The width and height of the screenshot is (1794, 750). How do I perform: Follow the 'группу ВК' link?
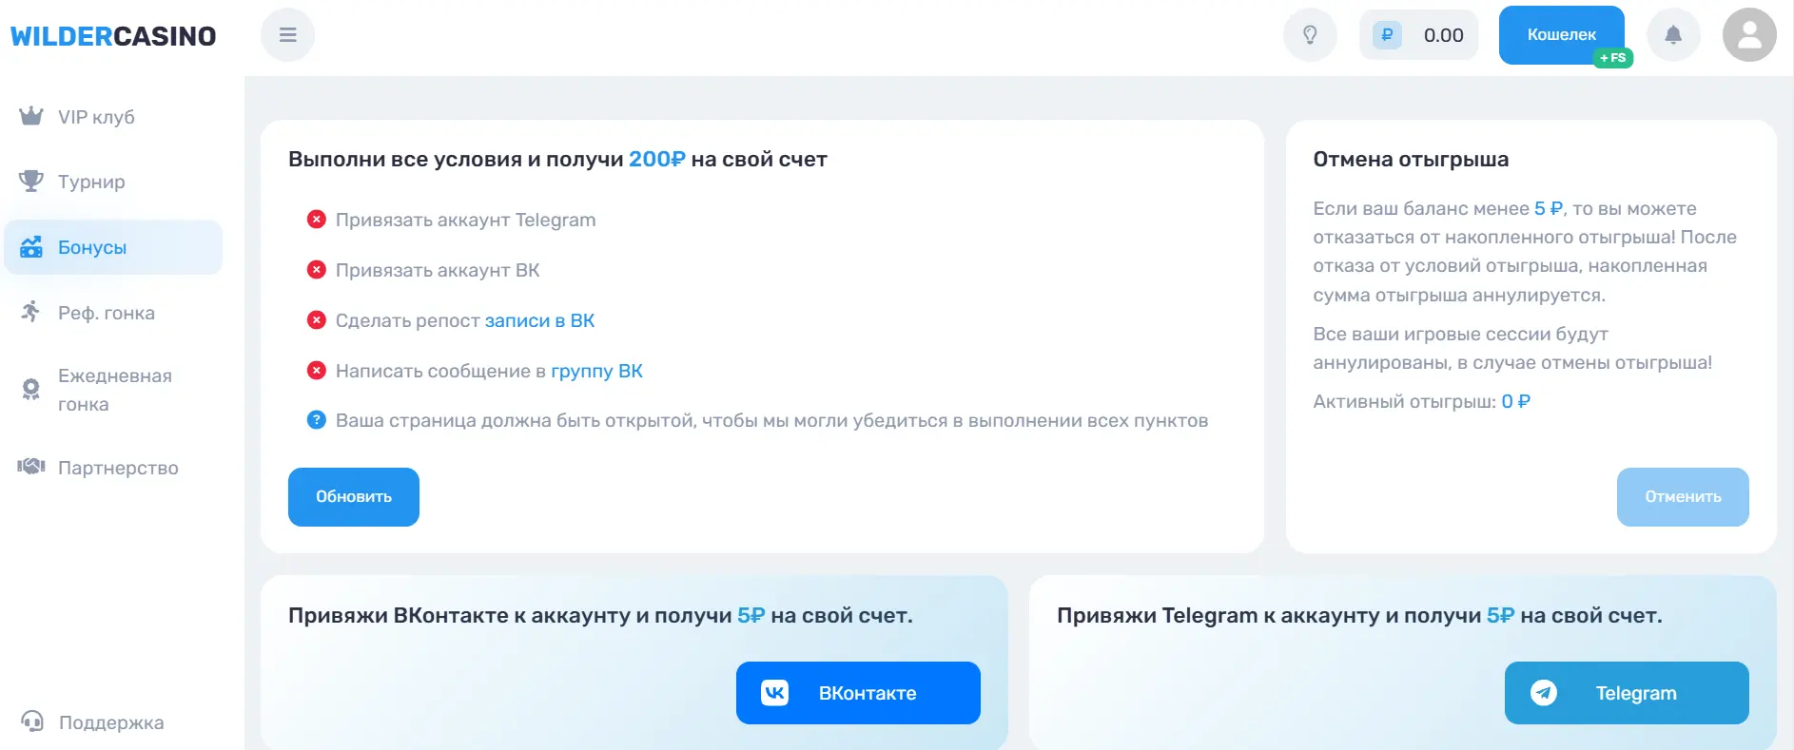click(x=596, y=372)
